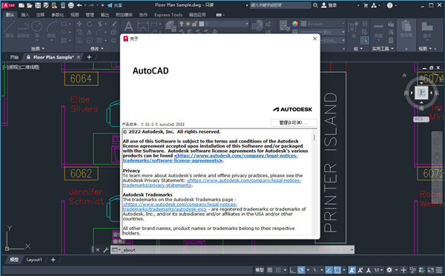The height and width of the screenshot is (276, 445).
Task: Expand the View panel (视图) dropdown
Action: [x=425, y=48]
